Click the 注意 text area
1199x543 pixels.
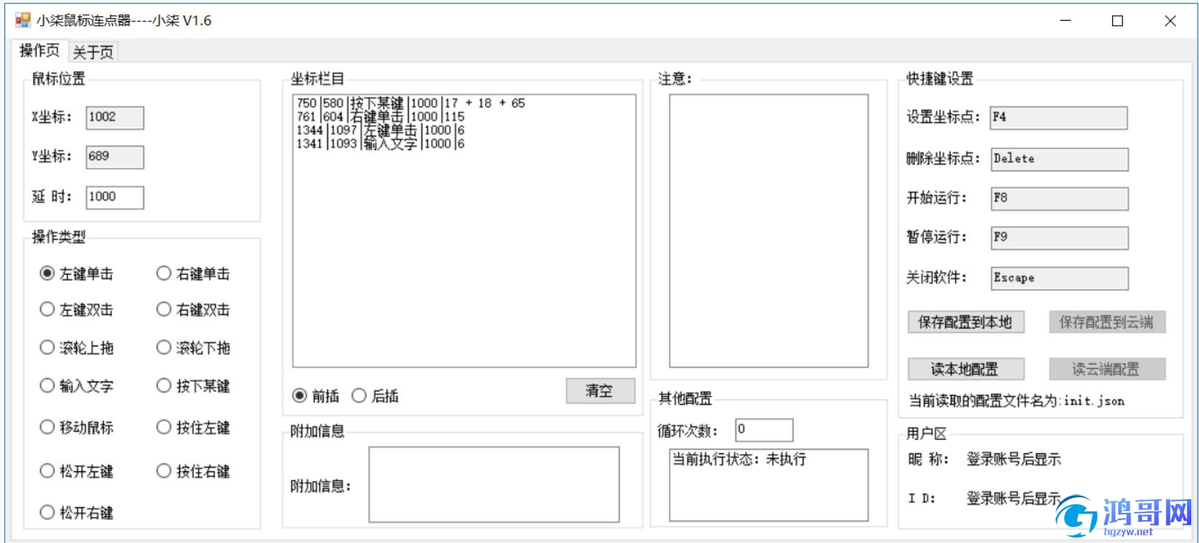pos(768,230)
